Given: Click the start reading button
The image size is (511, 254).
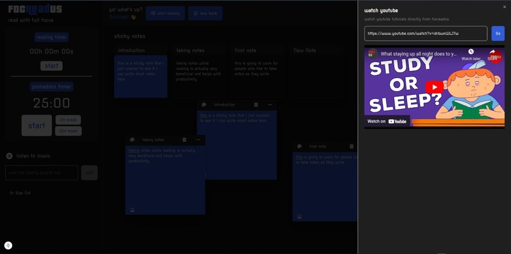Looking at the screenshot, I should click(x=165, y=13).
